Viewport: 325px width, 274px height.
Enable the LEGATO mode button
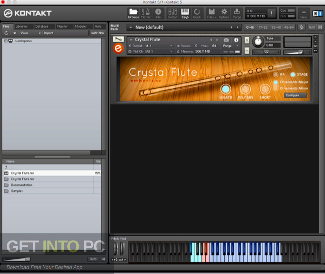click(226, 89)
